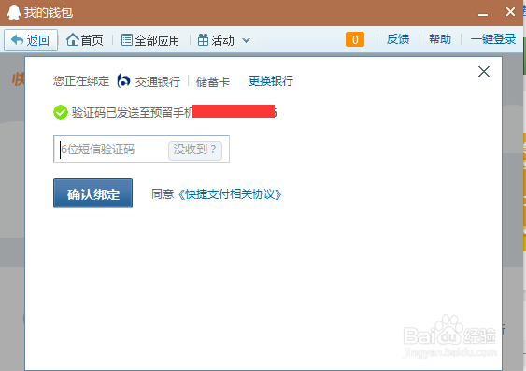Open 全部应用 all apps menu
Viewport: 526px width, 371px height.
pyautogui.click(x=150, y=40)
